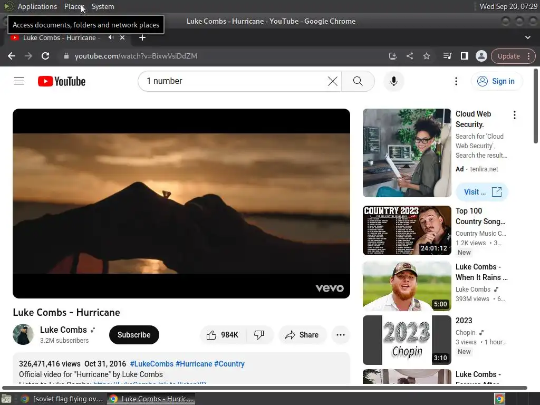Start voice search with microphone
Image resolution: width=540 pixels, height=405 pixels.
pos(393,81)
